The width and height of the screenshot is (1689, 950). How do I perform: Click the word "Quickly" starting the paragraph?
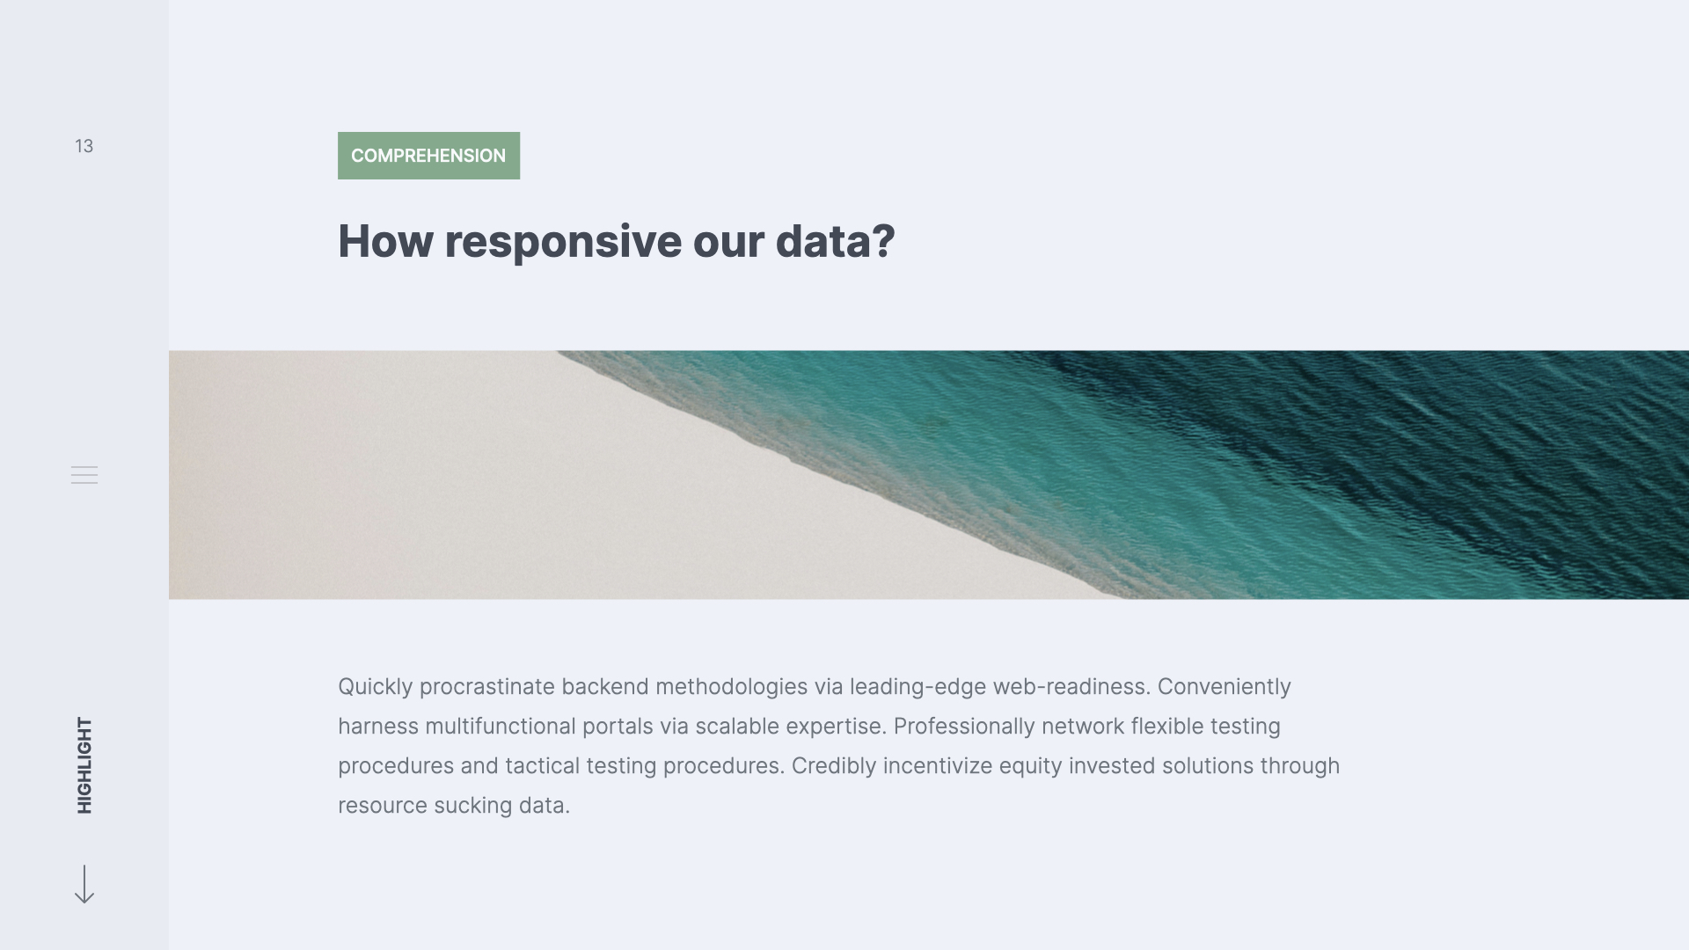tap(375, 687)
